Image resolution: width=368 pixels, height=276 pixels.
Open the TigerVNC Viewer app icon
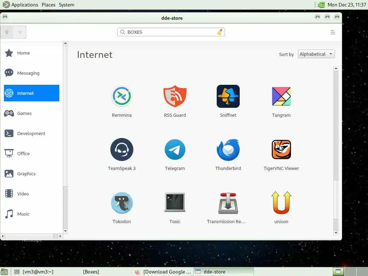[x=281, y=149]
